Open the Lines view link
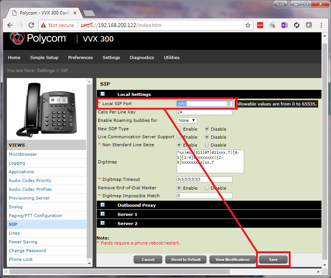This screenshot has width=331, height=278. 14,233
